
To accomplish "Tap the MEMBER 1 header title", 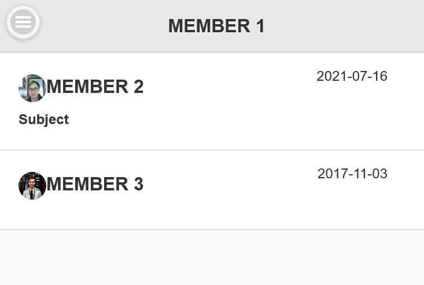I will pyautogui.click(x=216, y=26).
